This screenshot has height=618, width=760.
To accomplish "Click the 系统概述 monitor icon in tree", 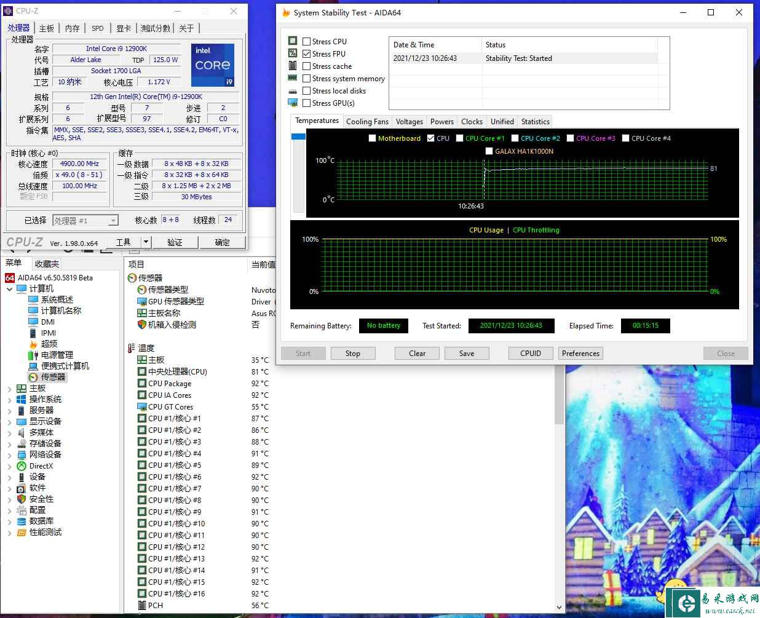I will click(x=33, y=299).
